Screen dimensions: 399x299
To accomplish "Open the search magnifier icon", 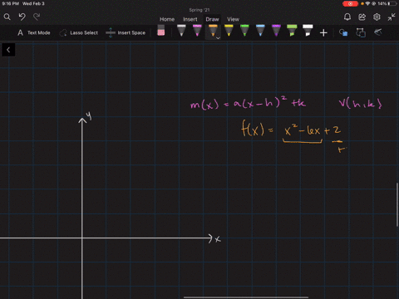I will [7, 17].
